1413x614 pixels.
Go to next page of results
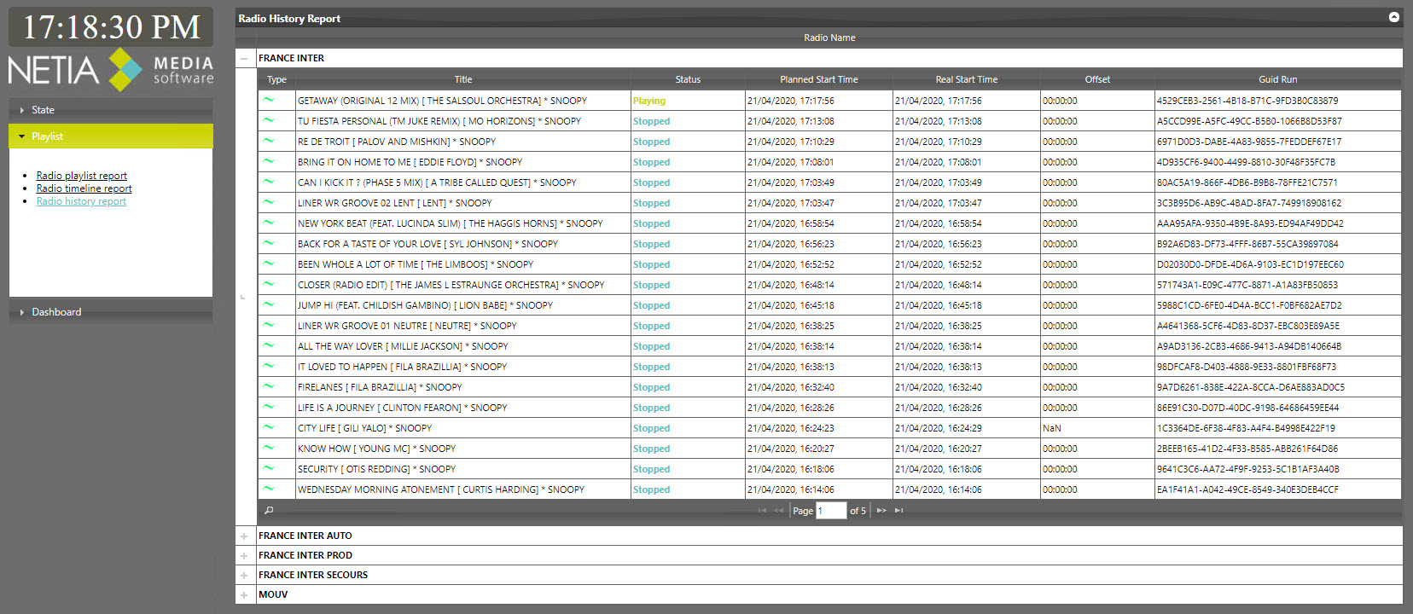[881, 511]
